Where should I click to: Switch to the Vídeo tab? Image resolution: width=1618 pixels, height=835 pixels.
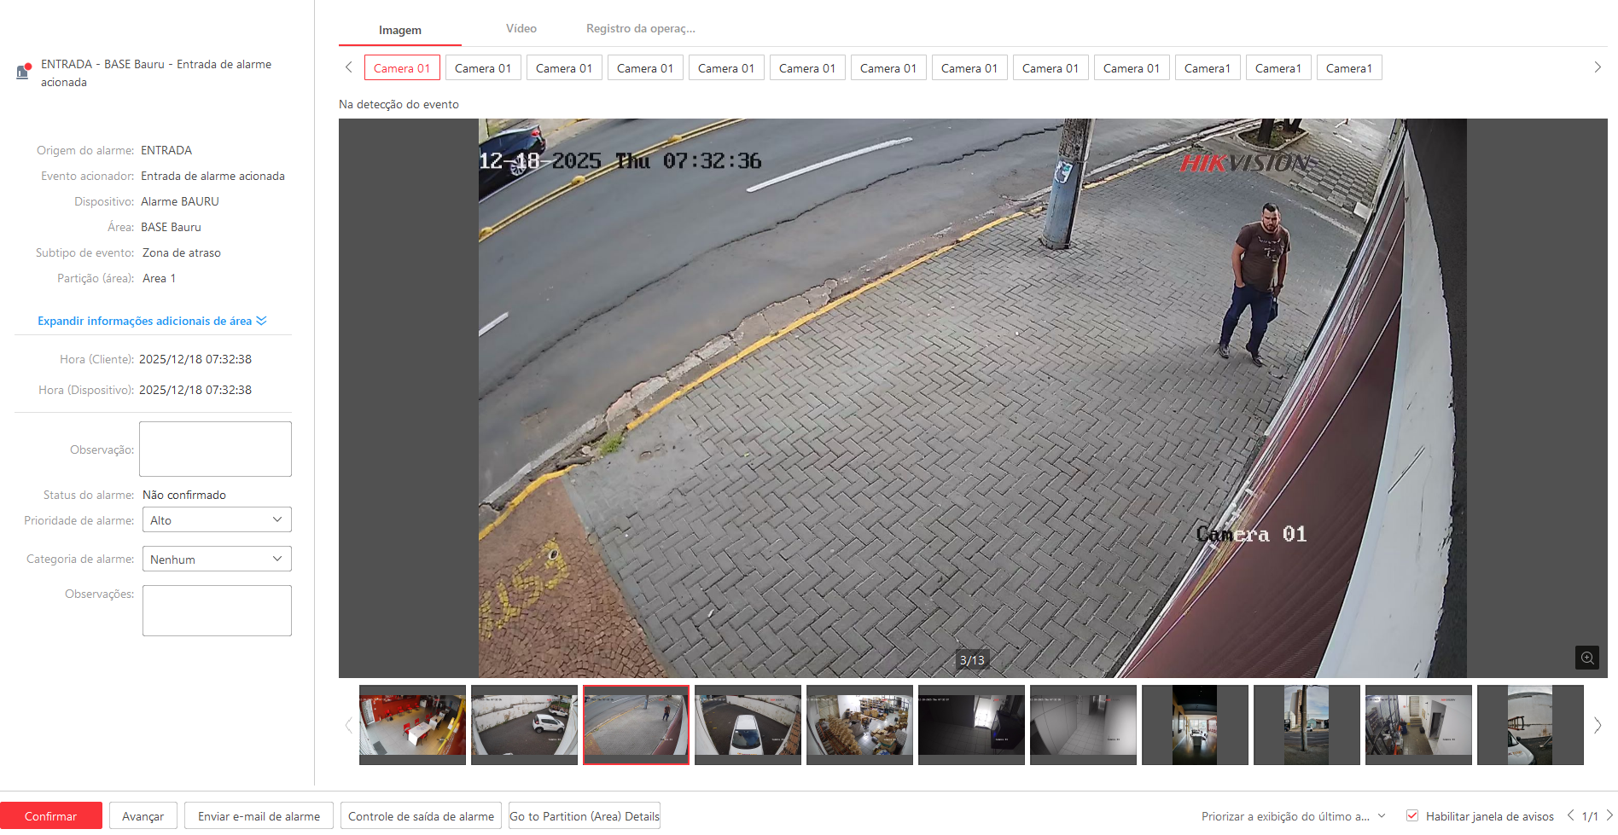521,29
